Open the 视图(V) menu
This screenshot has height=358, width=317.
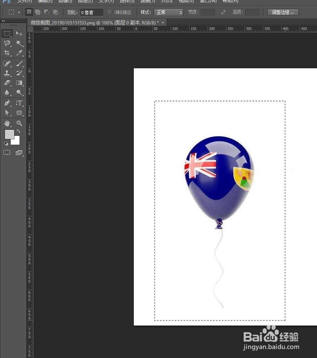tap(186, 1)
